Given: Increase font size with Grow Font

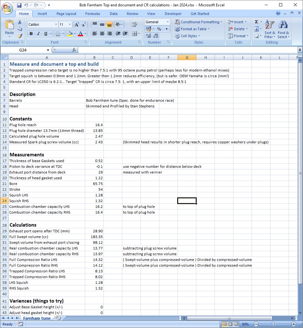Looking at the screenshot, I should click(x=77, y=25).
